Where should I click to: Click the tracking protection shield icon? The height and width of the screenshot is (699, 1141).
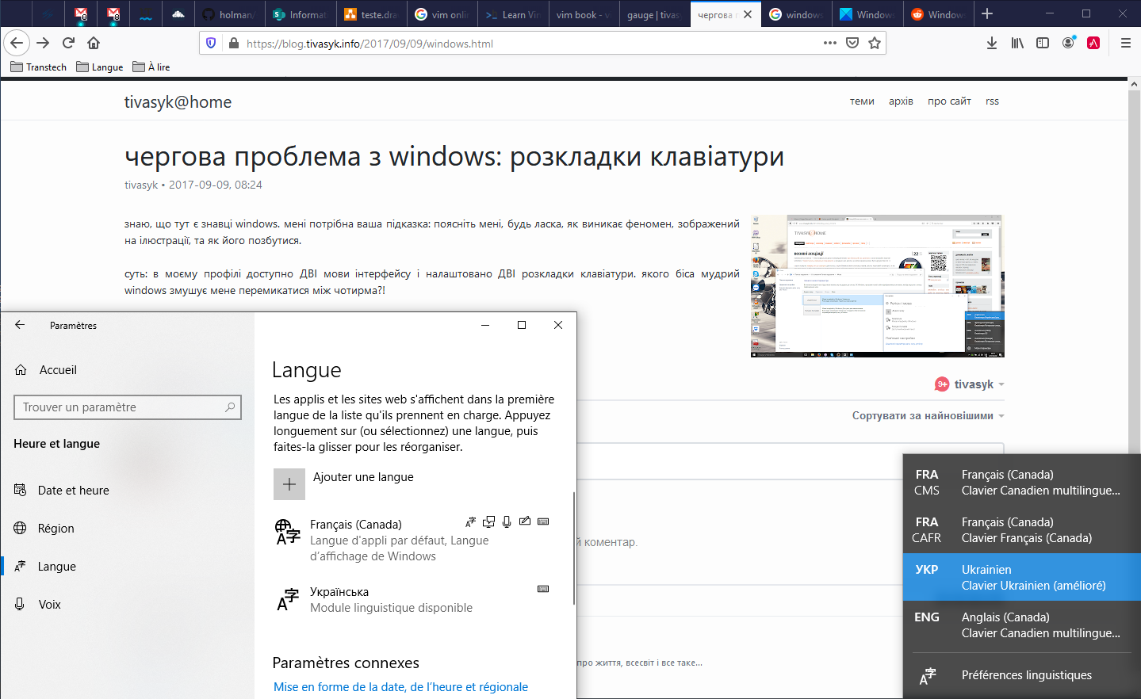[x=211, y=43]
